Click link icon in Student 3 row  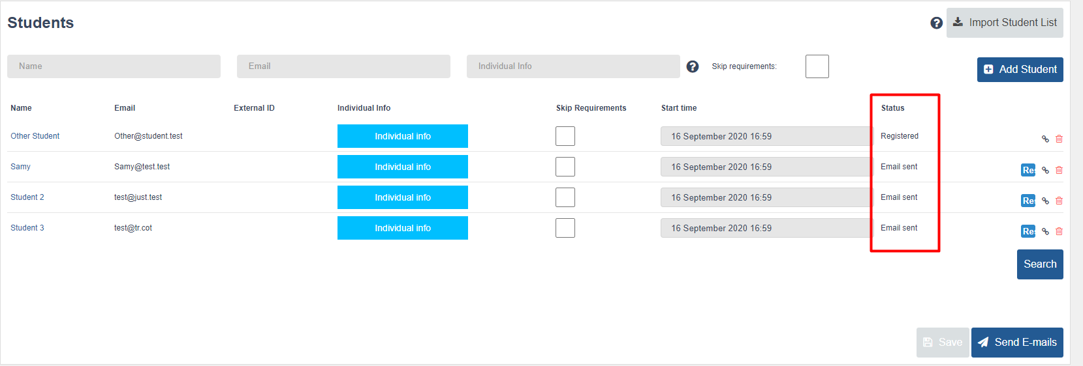[1045, 231]
